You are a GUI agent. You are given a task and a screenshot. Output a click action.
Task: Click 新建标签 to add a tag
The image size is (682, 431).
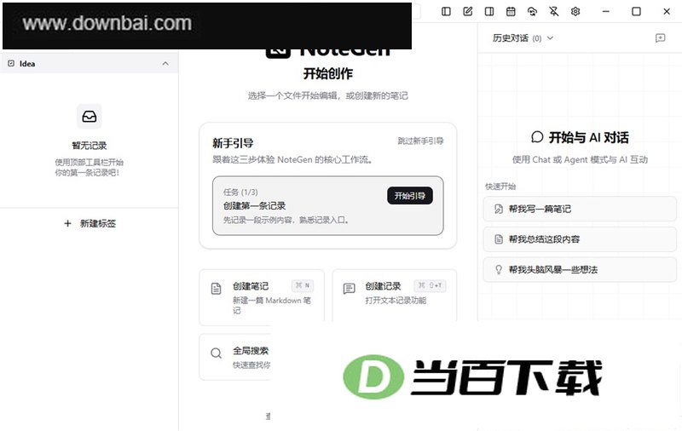pos(90,223)
